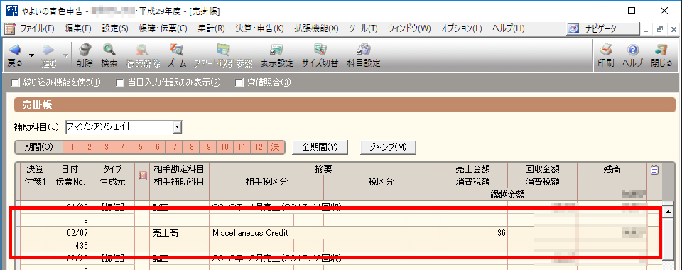Open the 帳簿・伝票(C) menu
Viewport: 682px width, 270px height.
pyautogui.click(x=163, y=28)
